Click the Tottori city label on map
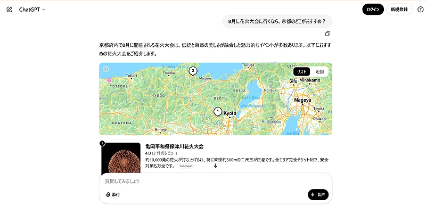 [x=132, y=76]
